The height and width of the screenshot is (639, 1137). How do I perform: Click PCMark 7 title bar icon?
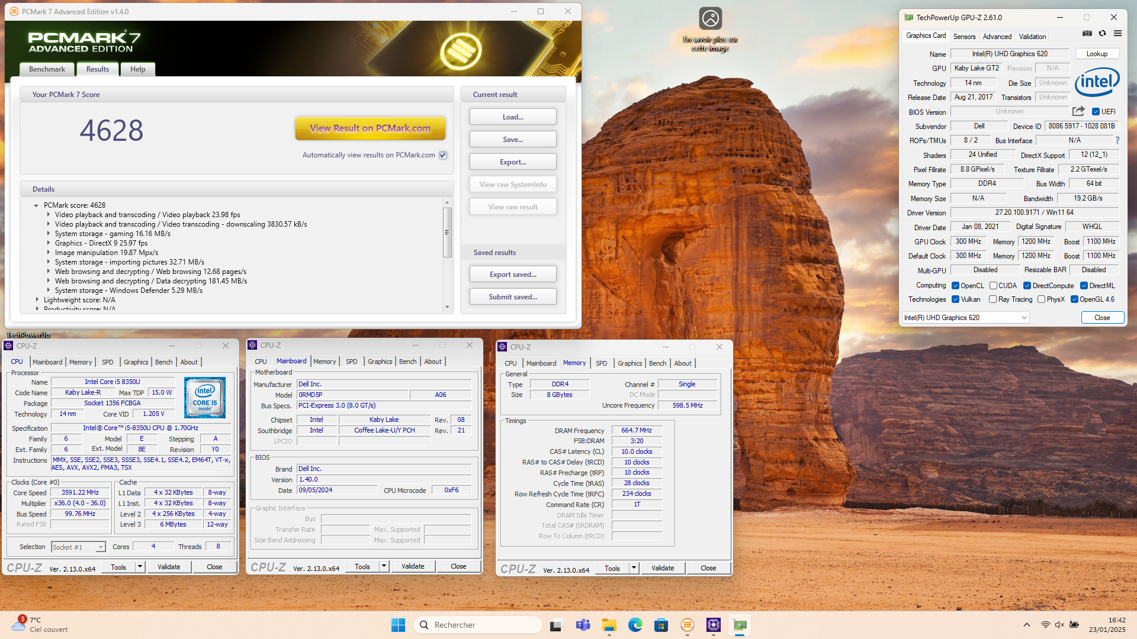pos(14,11)
